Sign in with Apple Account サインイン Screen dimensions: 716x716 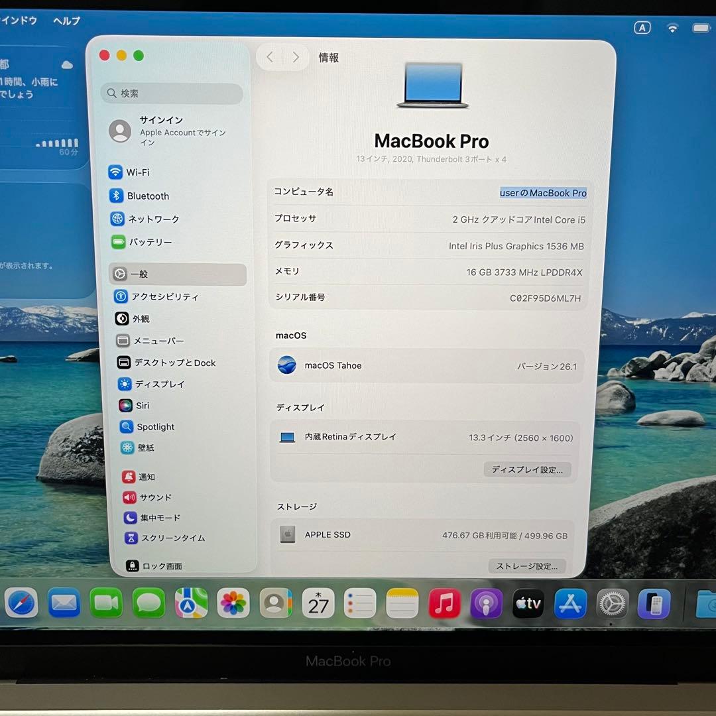click(169, 131)
